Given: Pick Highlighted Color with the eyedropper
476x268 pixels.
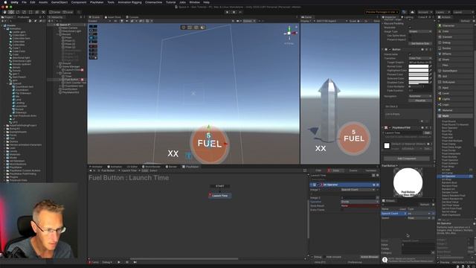Looking at the screenshot, I should [x=431, y=70].
